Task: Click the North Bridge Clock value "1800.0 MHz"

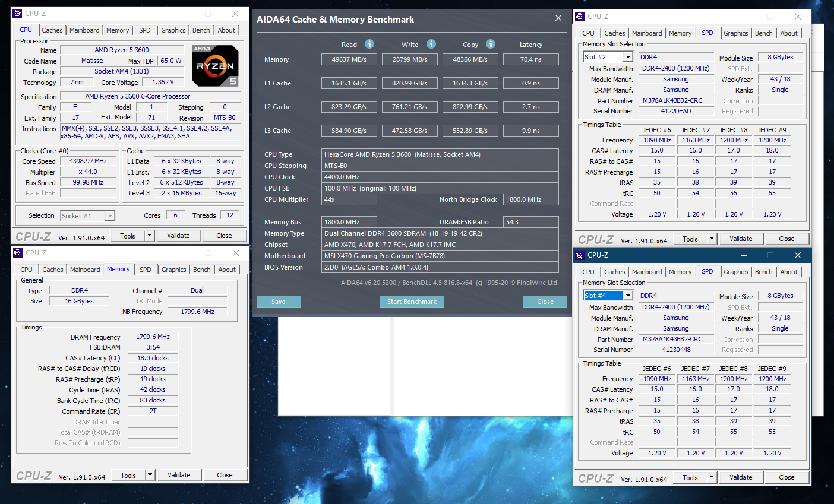Action: pos(531,199)
